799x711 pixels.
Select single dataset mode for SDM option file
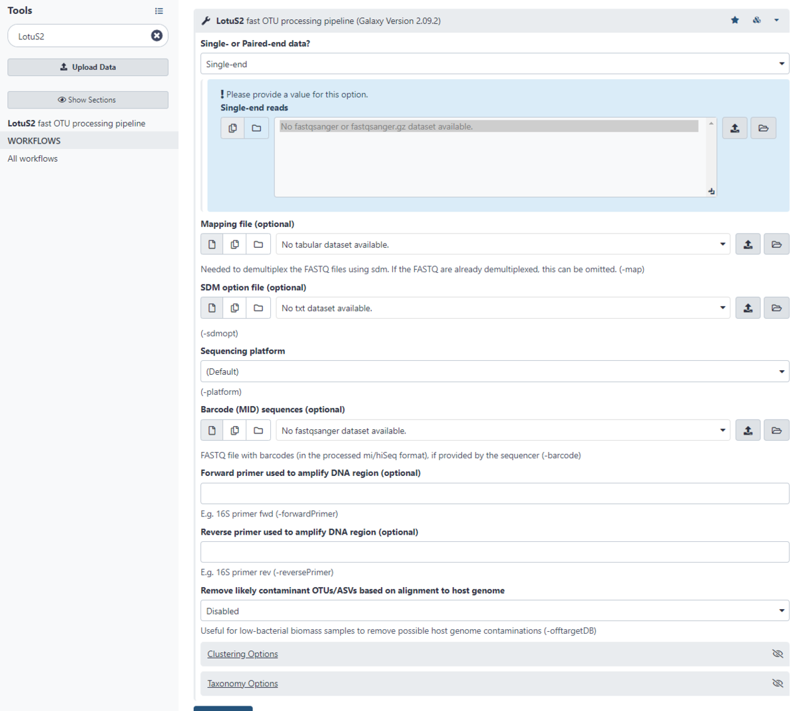click(212, 308)
